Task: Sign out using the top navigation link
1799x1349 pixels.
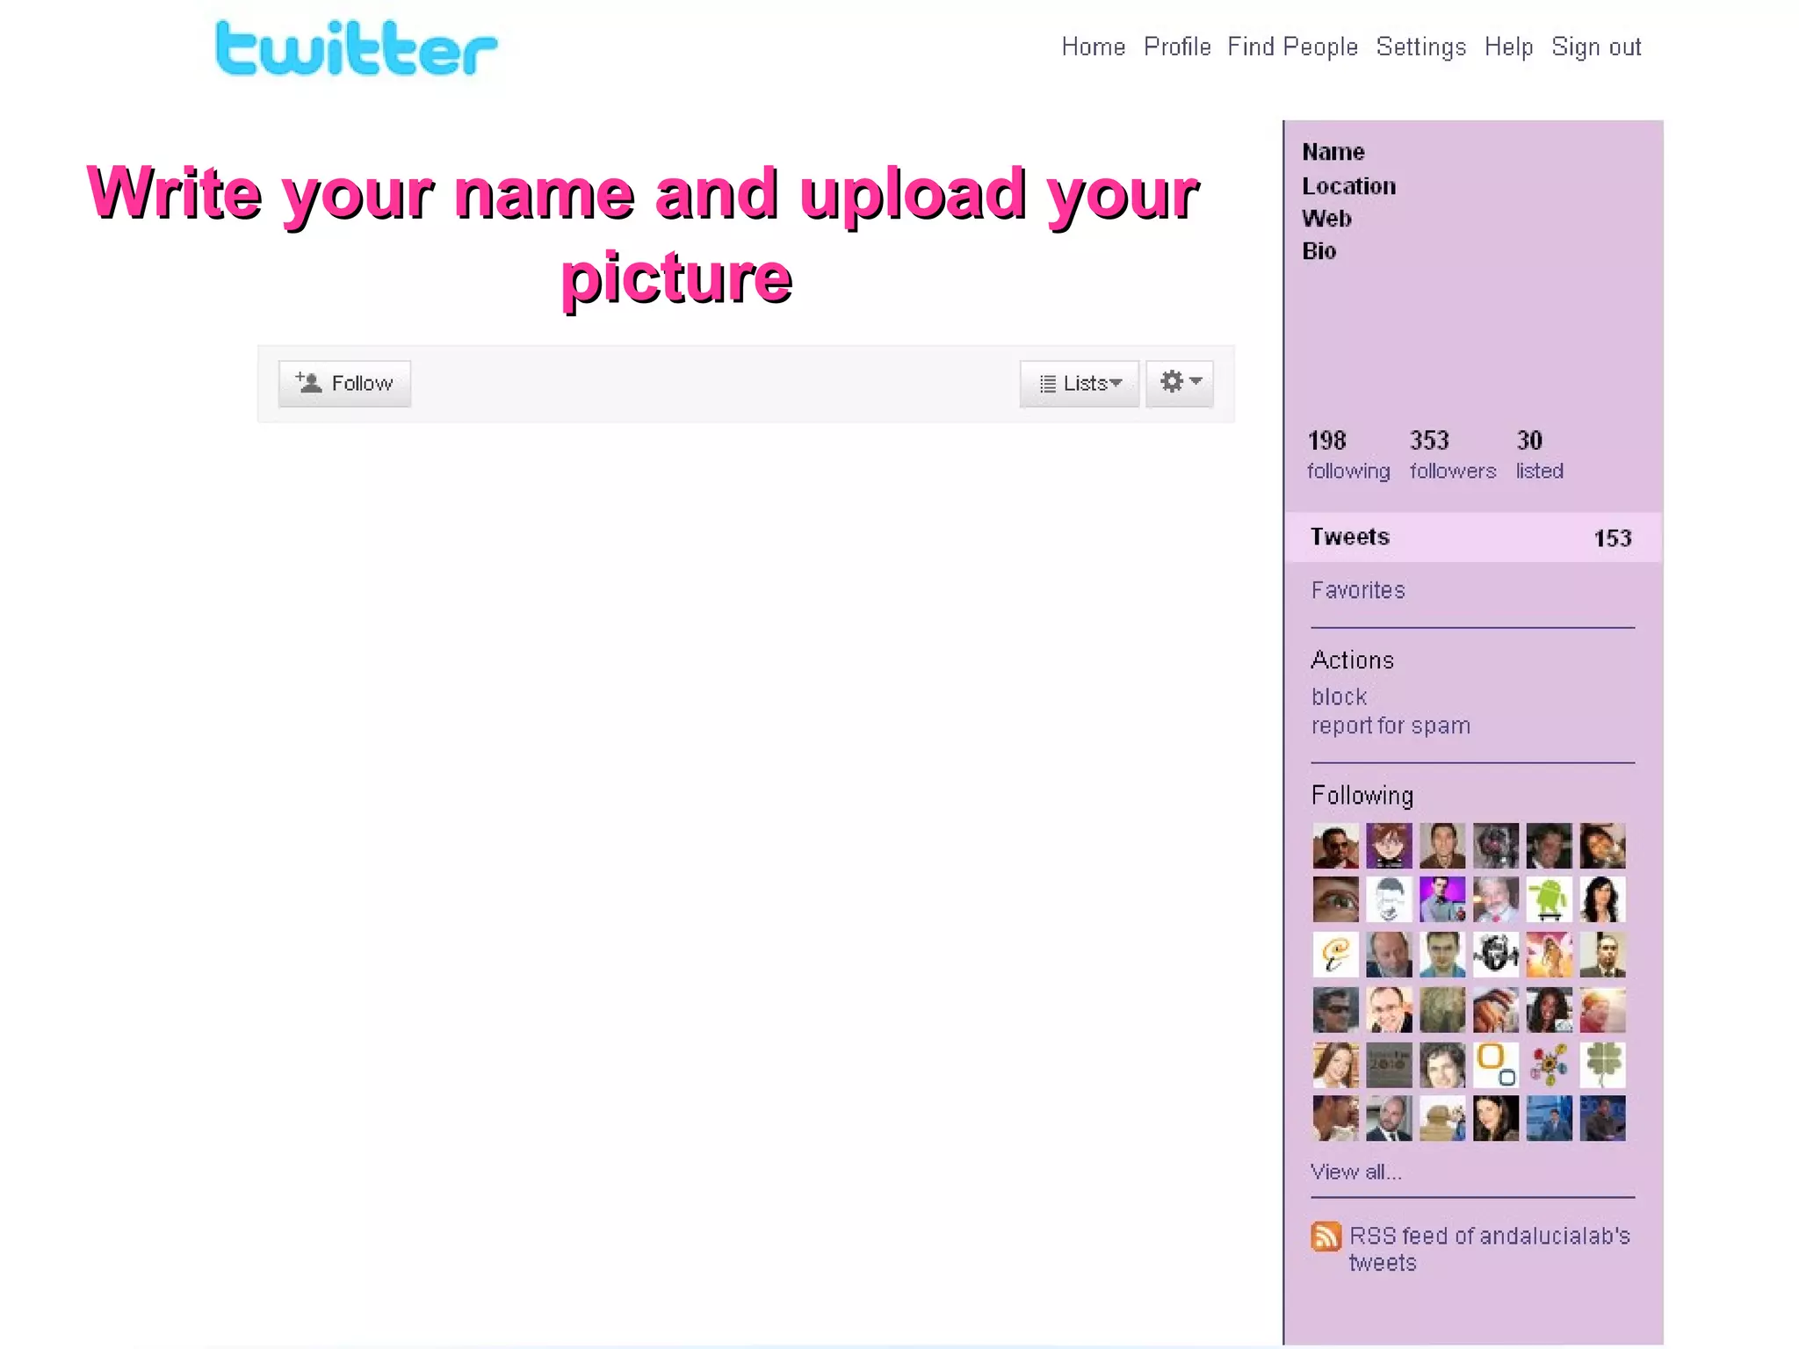Action: click(x=1595, y=47)
